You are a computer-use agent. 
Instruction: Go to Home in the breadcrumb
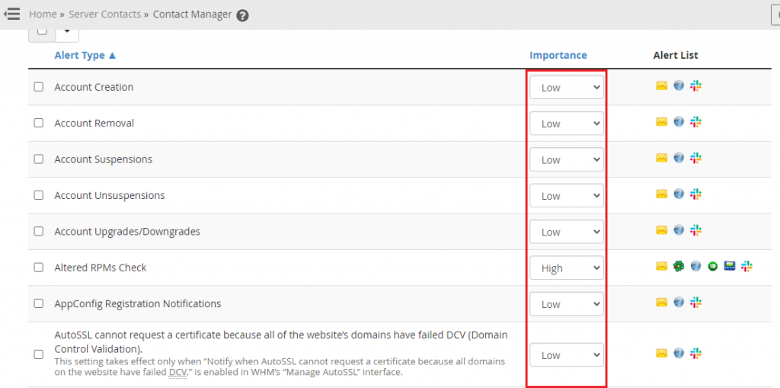[43, 14]
